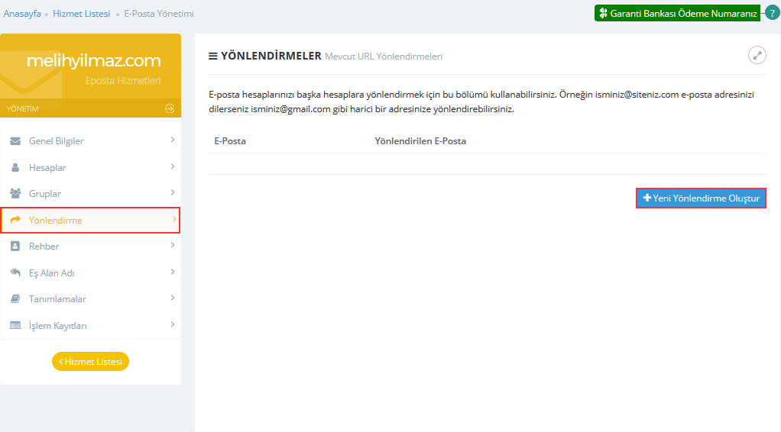Viewport: 781px width, 432px height.
Task: Click the book icon beside Tanımlamalar
Action: pos(15,299)
